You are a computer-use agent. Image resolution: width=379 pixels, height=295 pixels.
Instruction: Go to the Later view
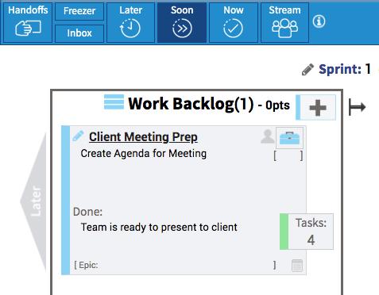(130, 22)
